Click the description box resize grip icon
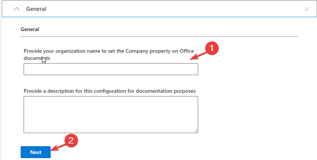317x160 pixels. coord(196,131)
